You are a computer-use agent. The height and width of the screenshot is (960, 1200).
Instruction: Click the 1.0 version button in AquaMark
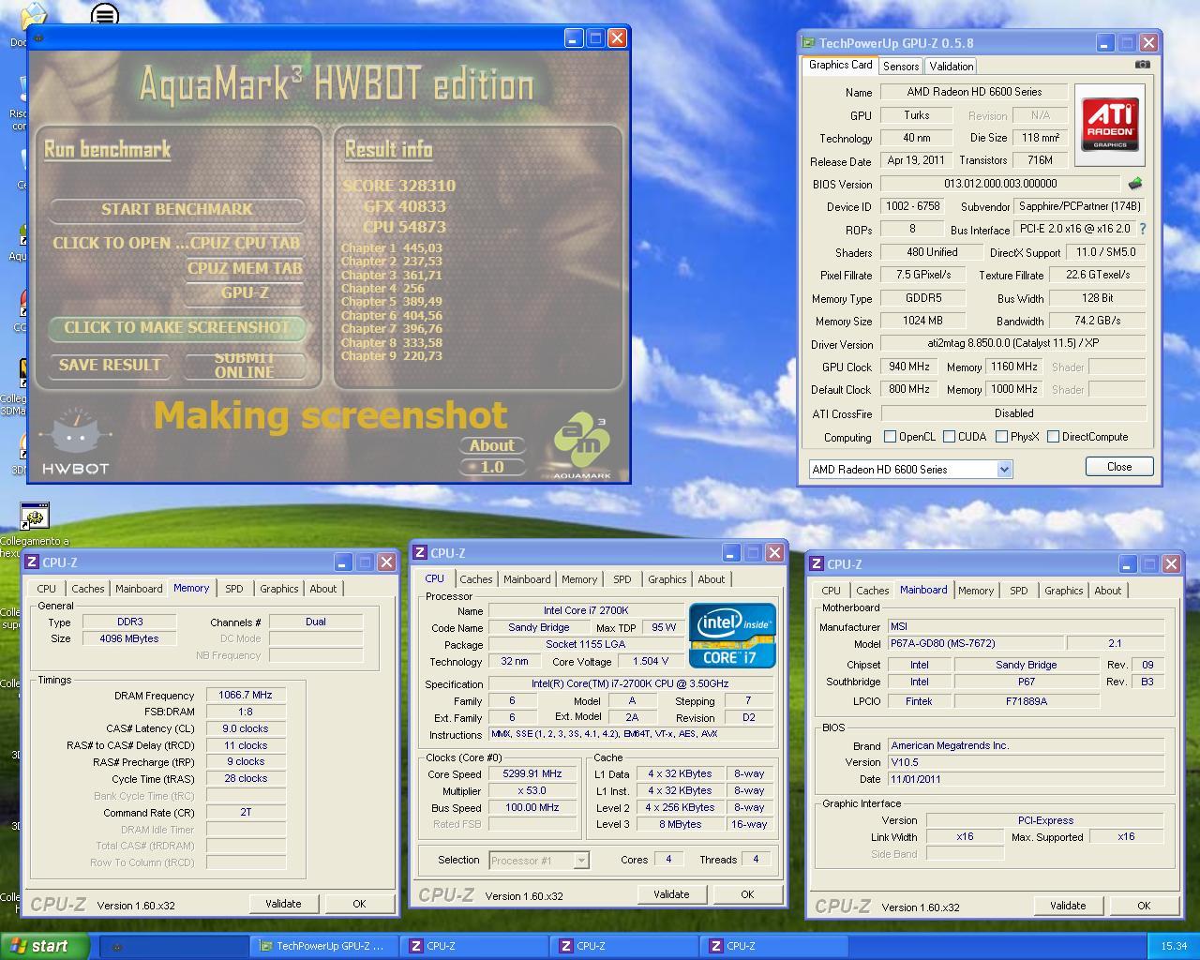(491, 467)
